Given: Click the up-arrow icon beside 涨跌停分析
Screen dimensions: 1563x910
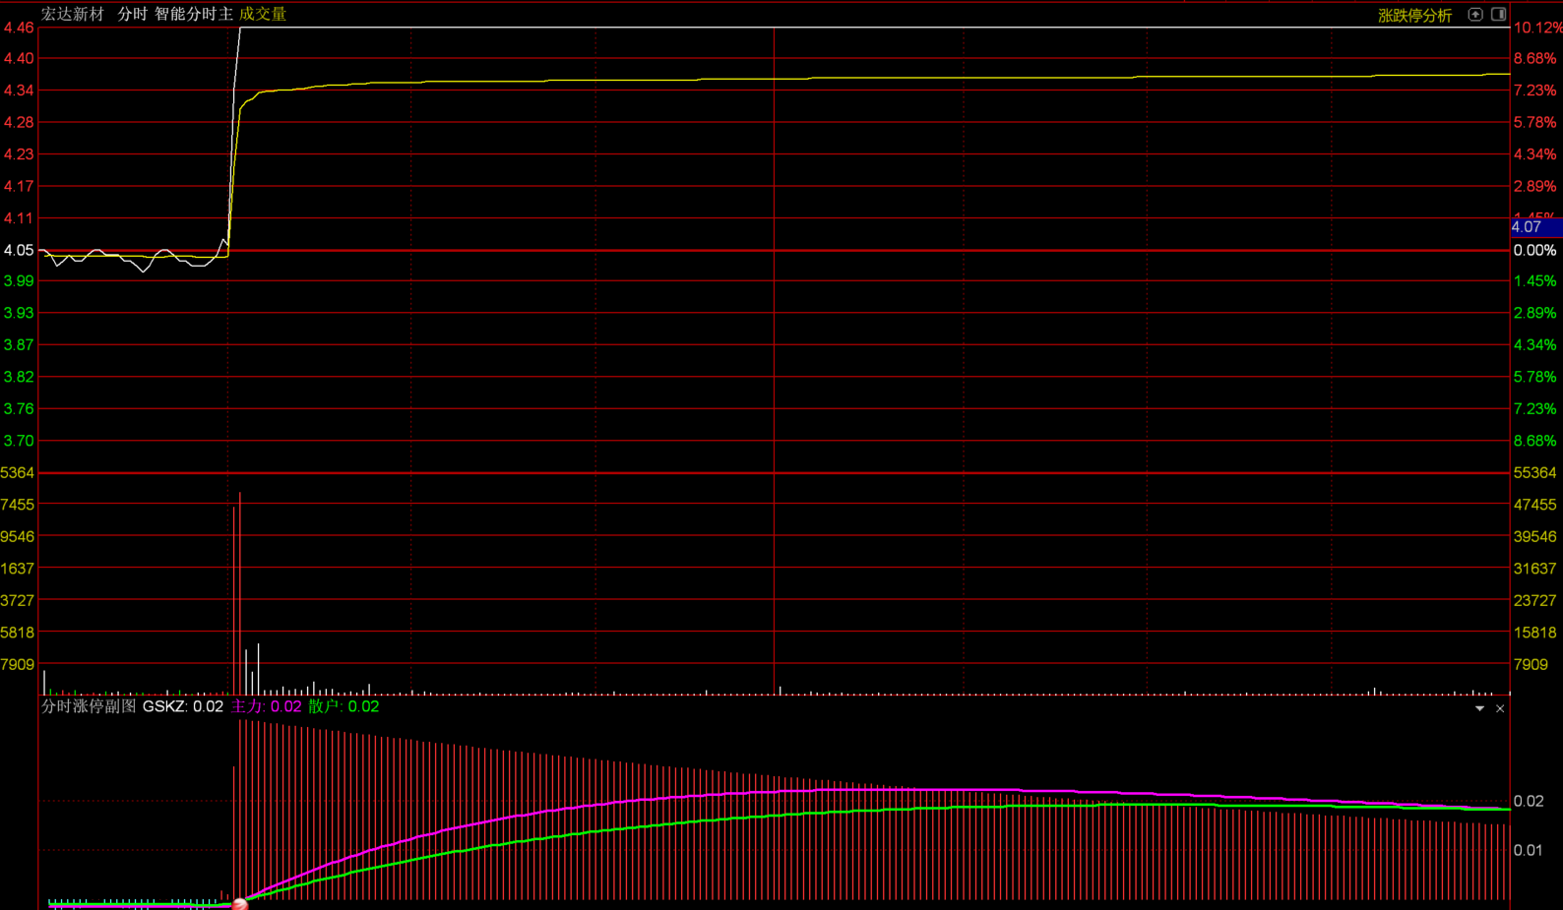Looking at the screenshot, I should pos(1474,14).
